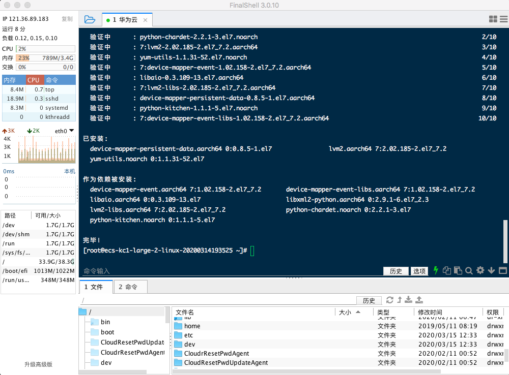Go to parent directory up-arrow icon

pyautogui.click(x=399, y=300)
